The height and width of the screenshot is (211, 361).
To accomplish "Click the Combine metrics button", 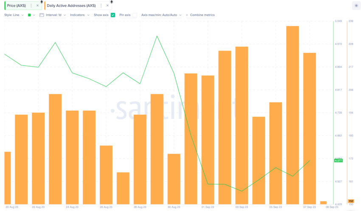I will [202, 15].
